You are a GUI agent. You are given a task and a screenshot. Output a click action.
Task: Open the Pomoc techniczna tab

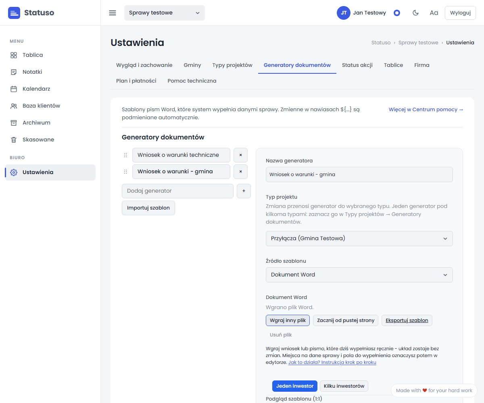pyautogui.click(x=192, y=81)
